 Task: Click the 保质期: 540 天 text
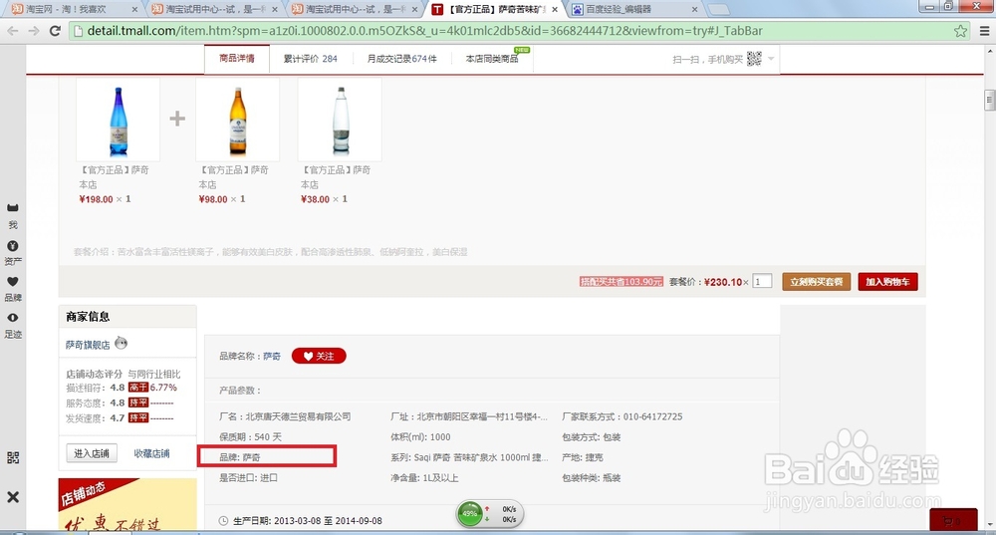click(250, 437)
